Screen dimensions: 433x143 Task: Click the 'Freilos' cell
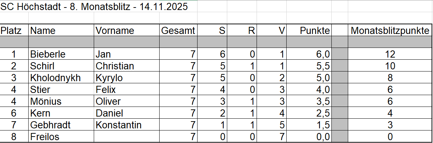pyautogui.click(x=45, y=137)
